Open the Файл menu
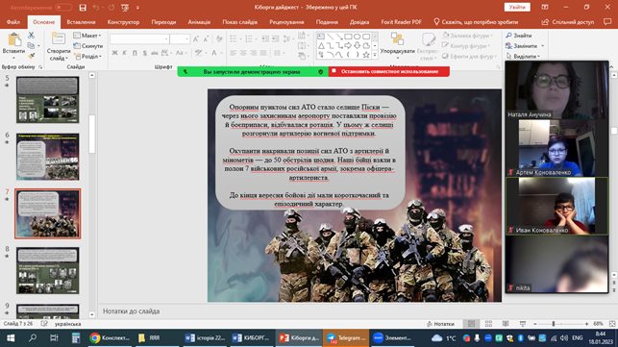Image resolution: width=618 pixels, height=347 pixels. click(x=13, y=22)
